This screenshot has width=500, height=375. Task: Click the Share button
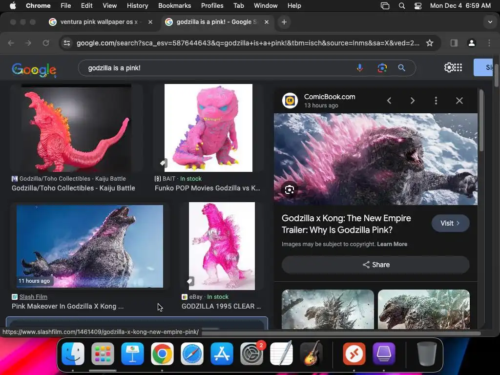click(375, 265)
